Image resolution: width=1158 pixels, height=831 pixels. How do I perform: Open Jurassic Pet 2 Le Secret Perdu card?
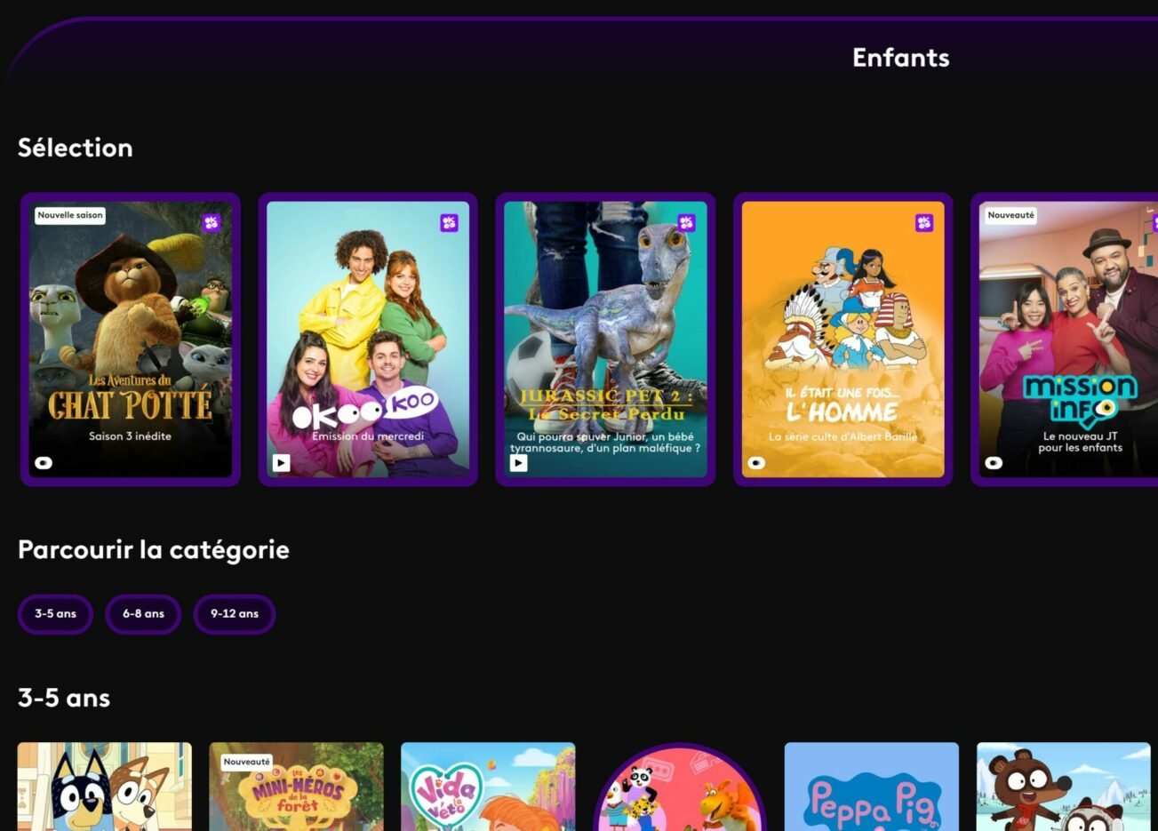[605, 340]
